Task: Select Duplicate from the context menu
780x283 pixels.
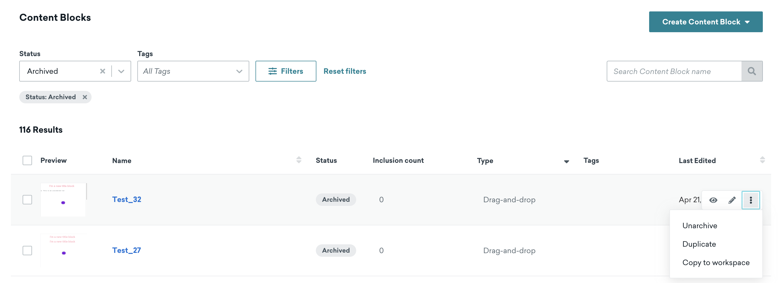Action: tap(699, 244)
